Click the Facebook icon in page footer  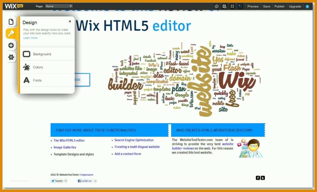258,178
